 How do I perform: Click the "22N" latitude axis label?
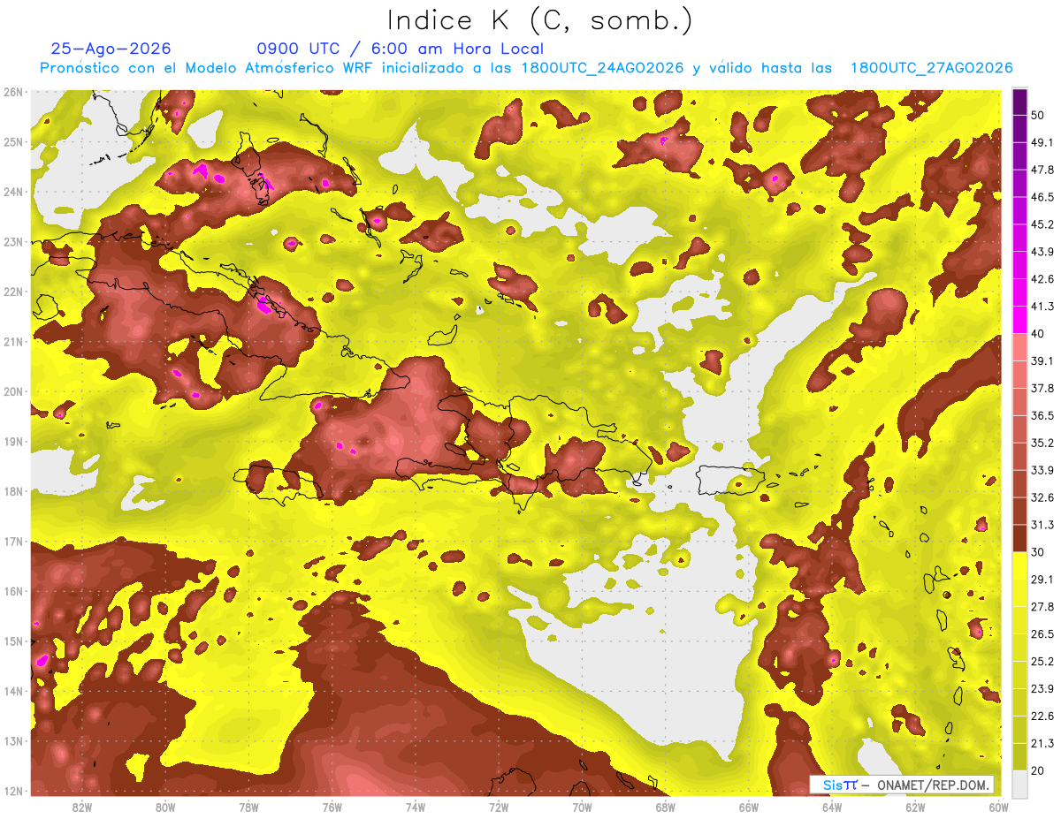click(x=12, y=292)
